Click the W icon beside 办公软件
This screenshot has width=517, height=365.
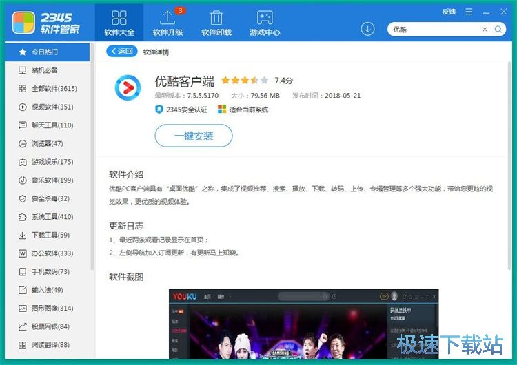23,253
